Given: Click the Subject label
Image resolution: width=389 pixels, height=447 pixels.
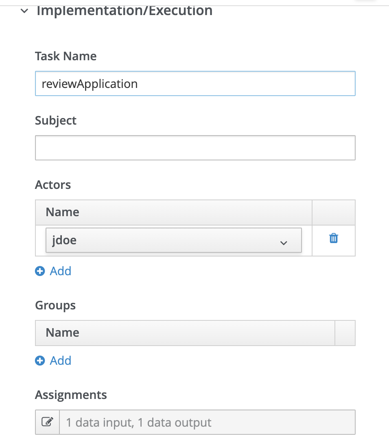Looking at the screenshot, I should pyautogui.click(x=56, y=121).
